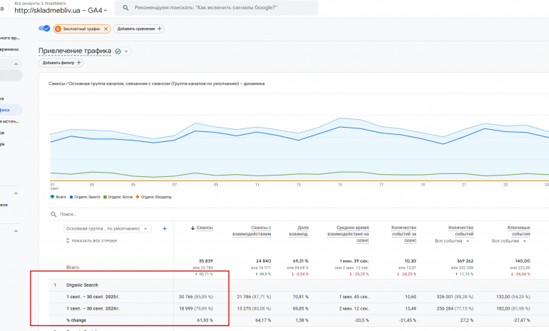
Task: Click the table search magnifier icon
Action: pos(54,214)
